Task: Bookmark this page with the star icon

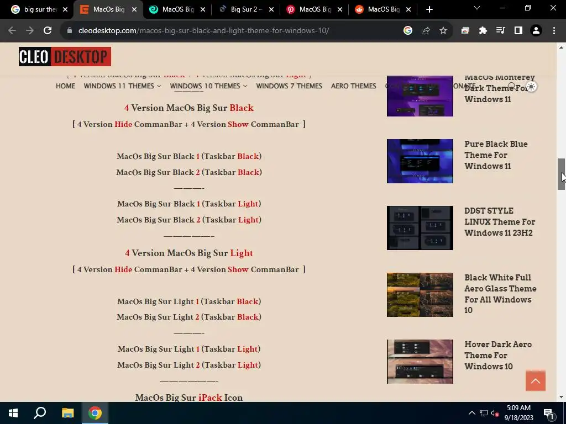Action: [443, 31]
